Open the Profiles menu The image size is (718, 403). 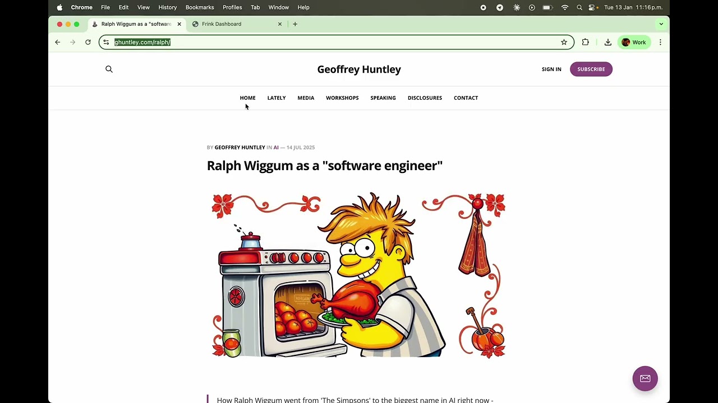coord(232,7)
